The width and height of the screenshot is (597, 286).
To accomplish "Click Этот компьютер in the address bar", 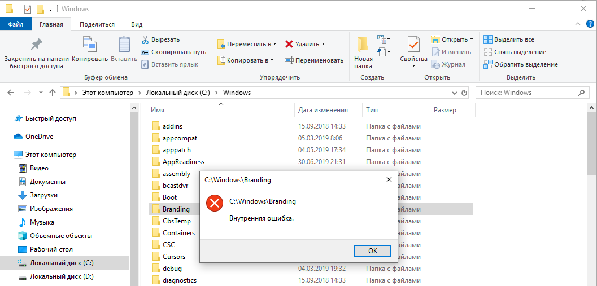I will tap(108, 93).
